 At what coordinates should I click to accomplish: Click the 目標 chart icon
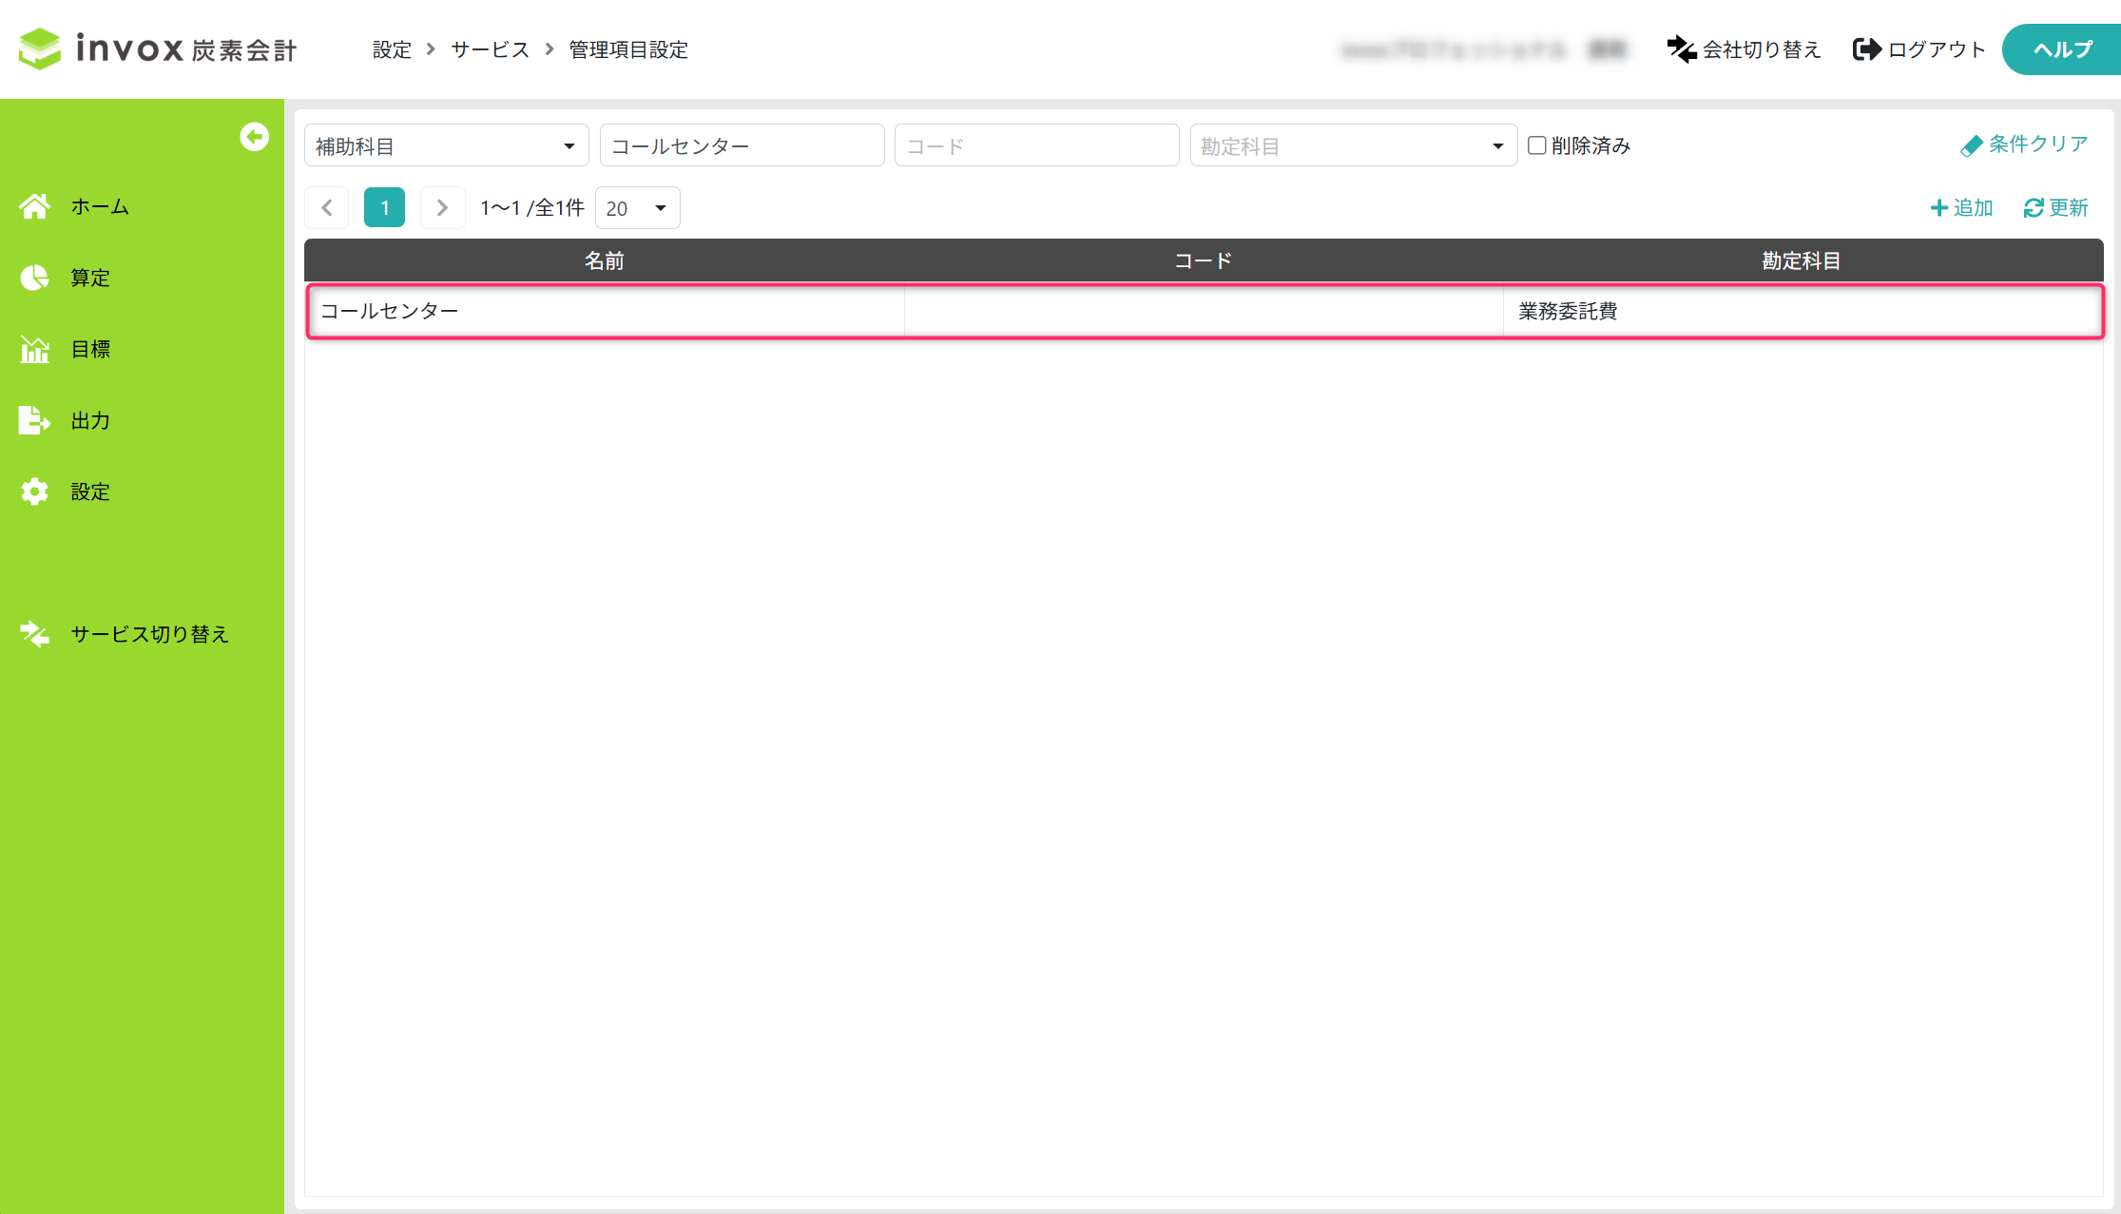pos(35,349)
